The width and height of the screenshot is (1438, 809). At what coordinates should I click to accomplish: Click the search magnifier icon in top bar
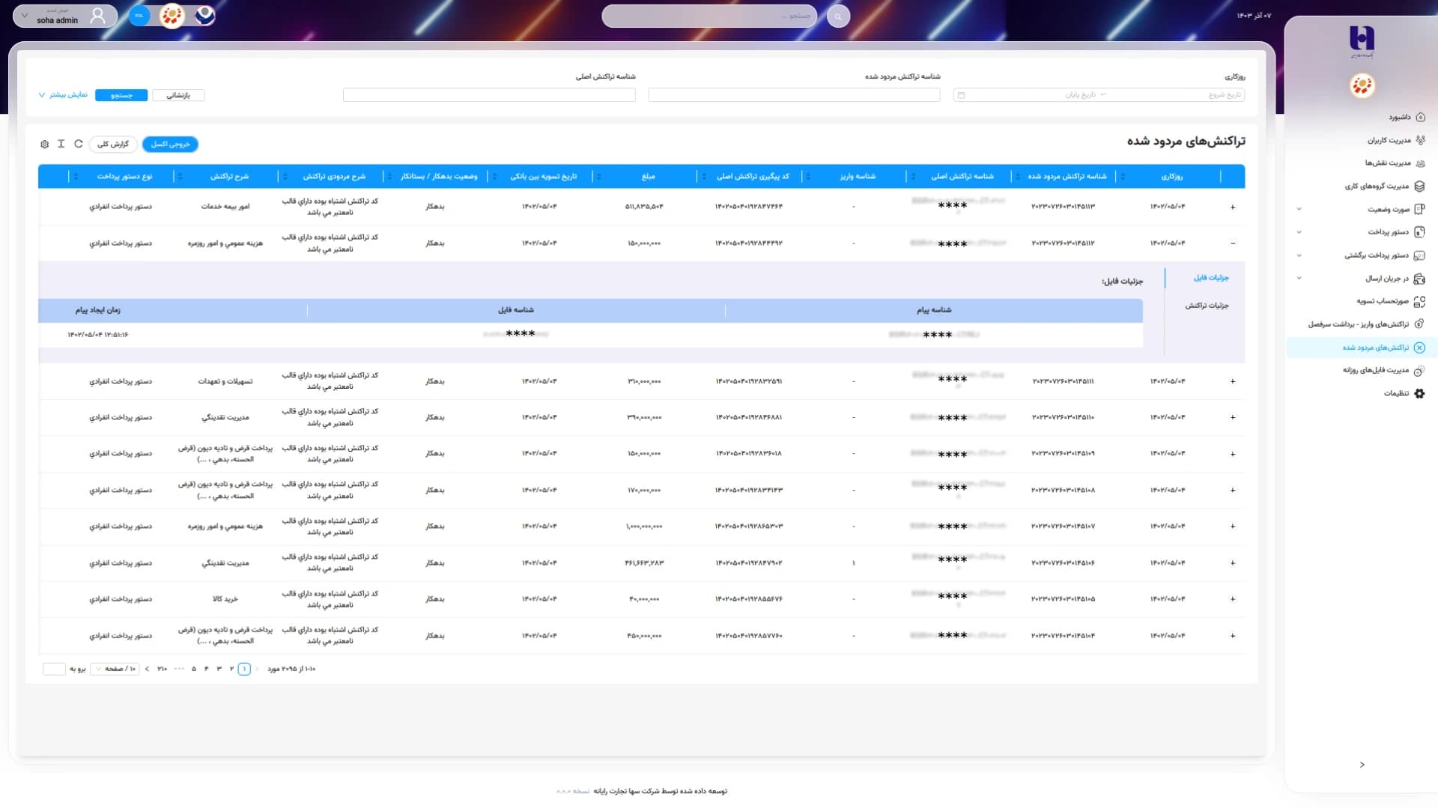tap(838, 16)
